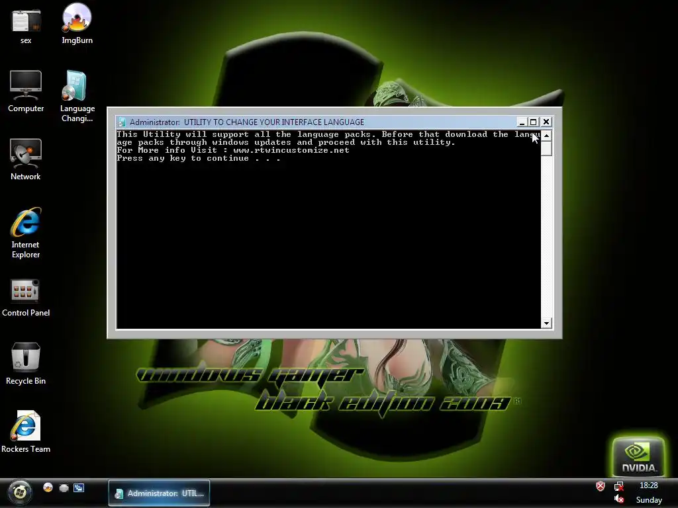678x508 pixels.
Task: Minimize the utility console window
Action: click(x=522, y=122)
